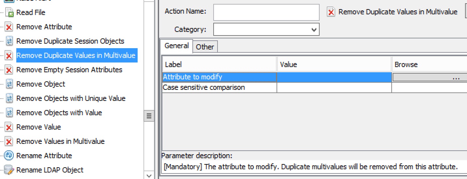The height and width of the screenshot is (179, 467).
Task: Click the browse ellipsis button
Action: 430,77
